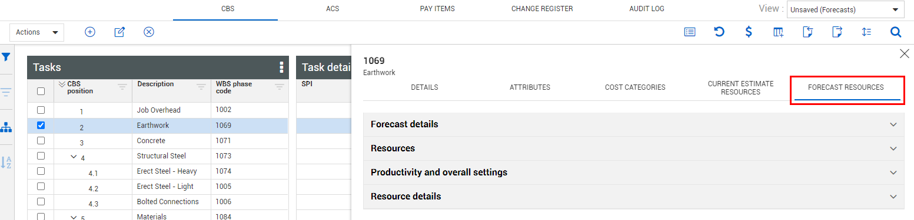Check the Concrete row checkbox

click(x=41, y=140)
